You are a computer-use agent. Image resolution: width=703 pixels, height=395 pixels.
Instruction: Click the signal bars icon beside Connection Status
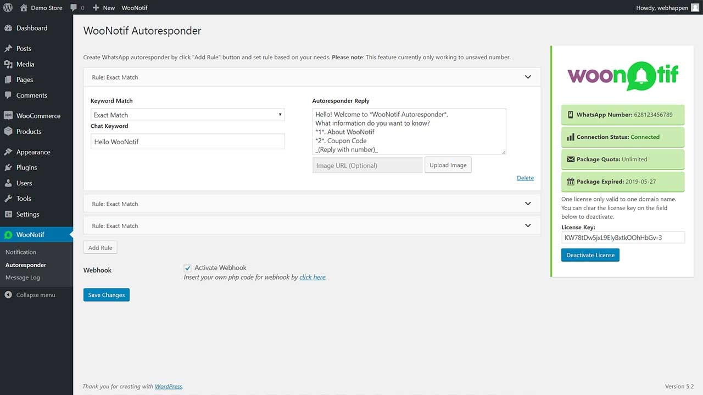coord(571,137)
